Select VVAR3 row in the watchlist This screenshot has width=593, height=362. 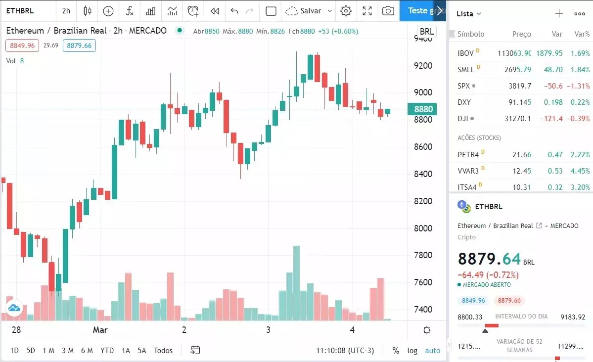coord(521,171)
